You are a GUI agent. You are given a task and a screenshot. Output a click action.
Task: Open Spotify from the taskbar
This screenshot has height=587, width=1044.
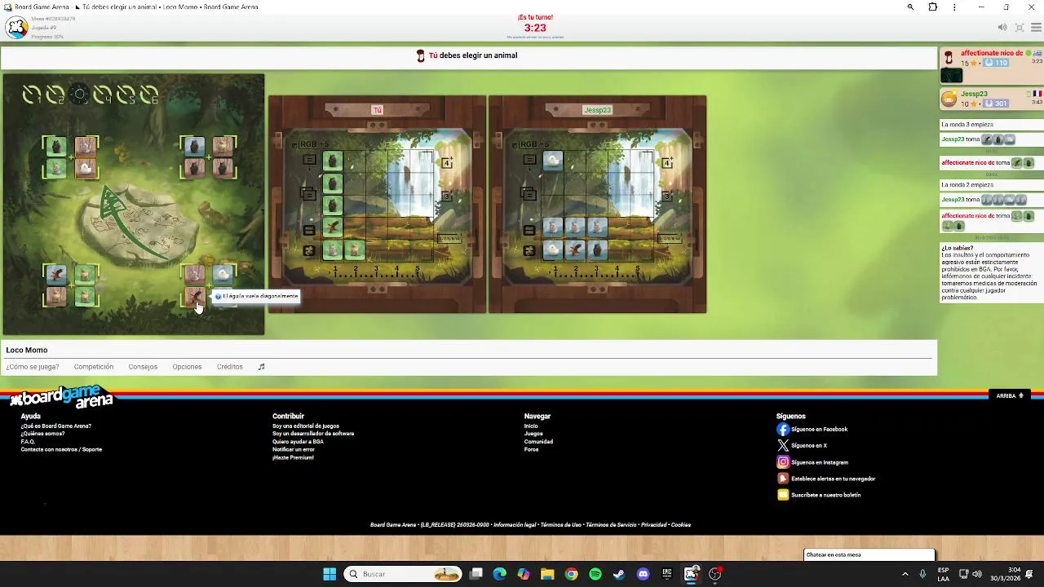pos(595,574)
